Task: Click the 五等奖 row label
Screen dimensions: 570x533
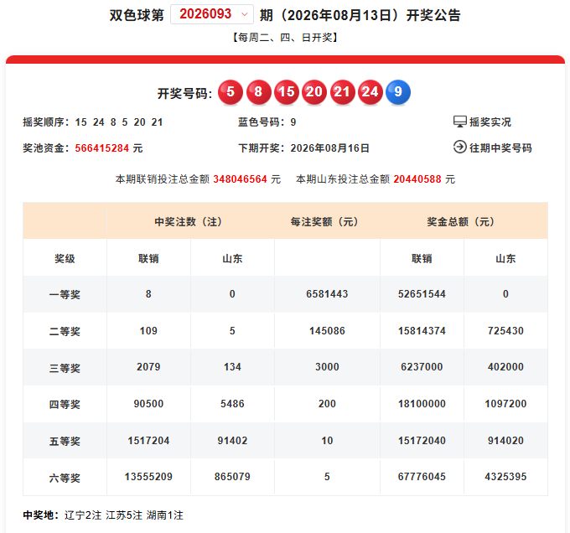Action: pos(65,441)
